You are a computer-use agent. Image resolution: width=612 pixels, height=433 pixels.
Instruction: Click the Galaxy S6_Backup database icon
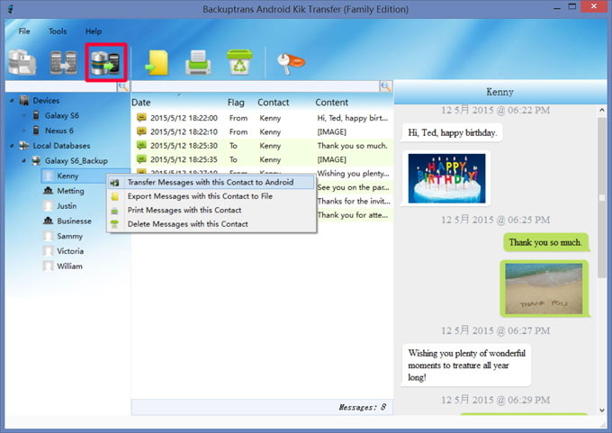click(36, 160)
